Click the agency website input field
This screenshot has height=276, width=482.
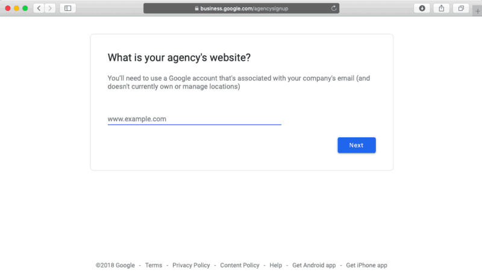click(194, 119)
